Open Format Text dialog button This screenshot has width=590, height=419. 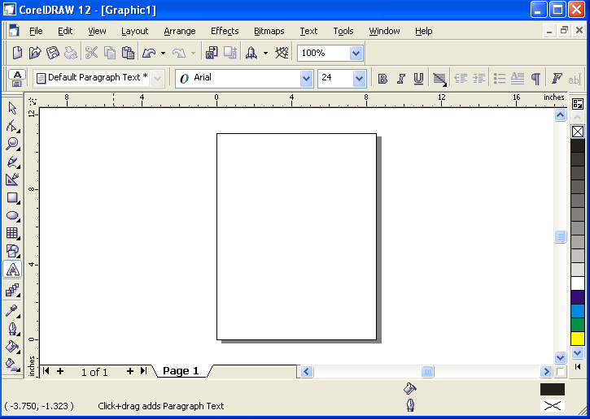[557, 79]
